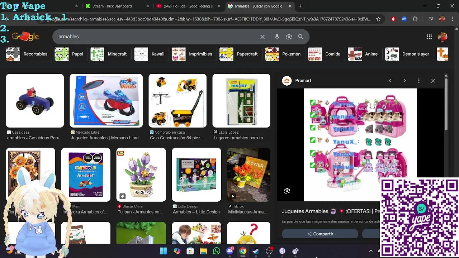The image size is (459, 258).
Task: Open the blue toy car Casaideas thumbnail
Action: pos(35,101)
